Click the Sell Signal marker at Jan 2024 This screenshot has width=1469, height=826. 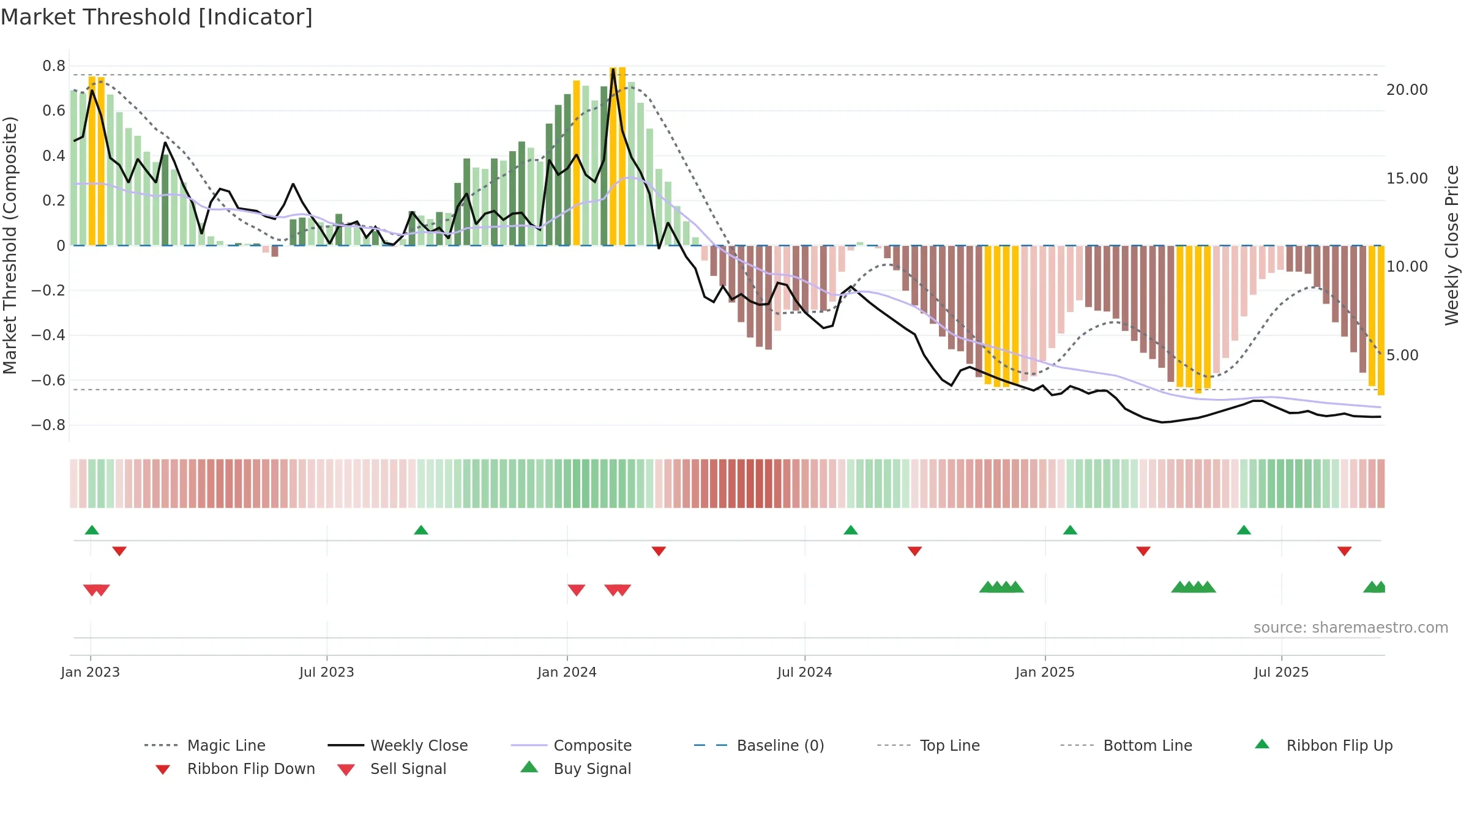pyautogui.click(x=577, y=590)
